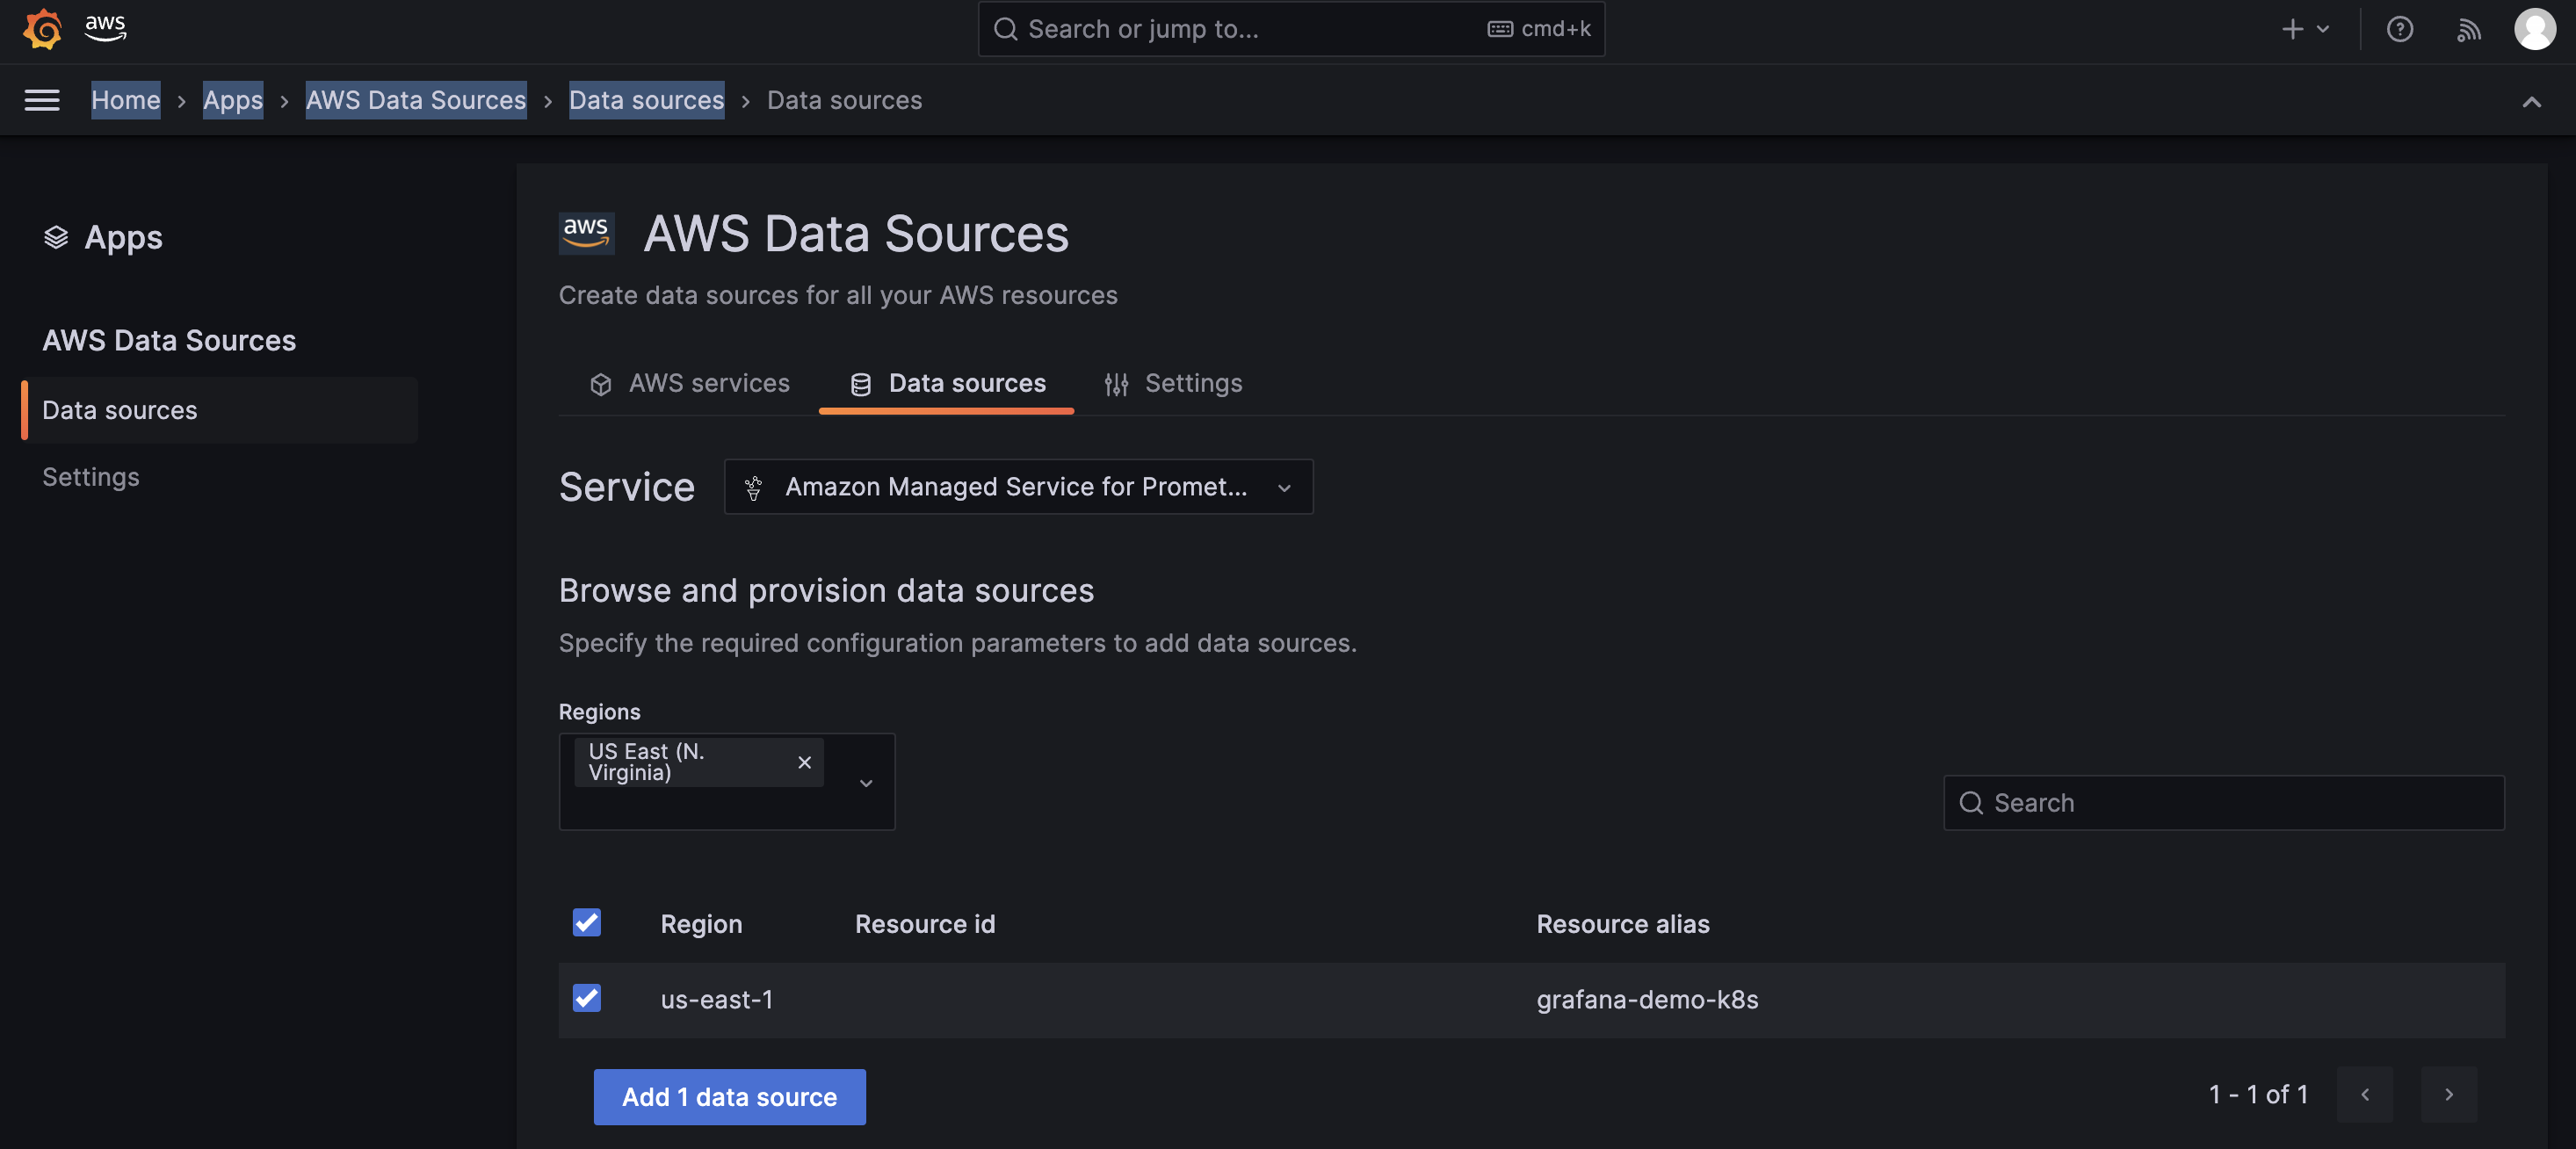The width and height of the screenshot is (2576, 1149).
Task: Click the plus add-new icon
Action: [2292, 29]
